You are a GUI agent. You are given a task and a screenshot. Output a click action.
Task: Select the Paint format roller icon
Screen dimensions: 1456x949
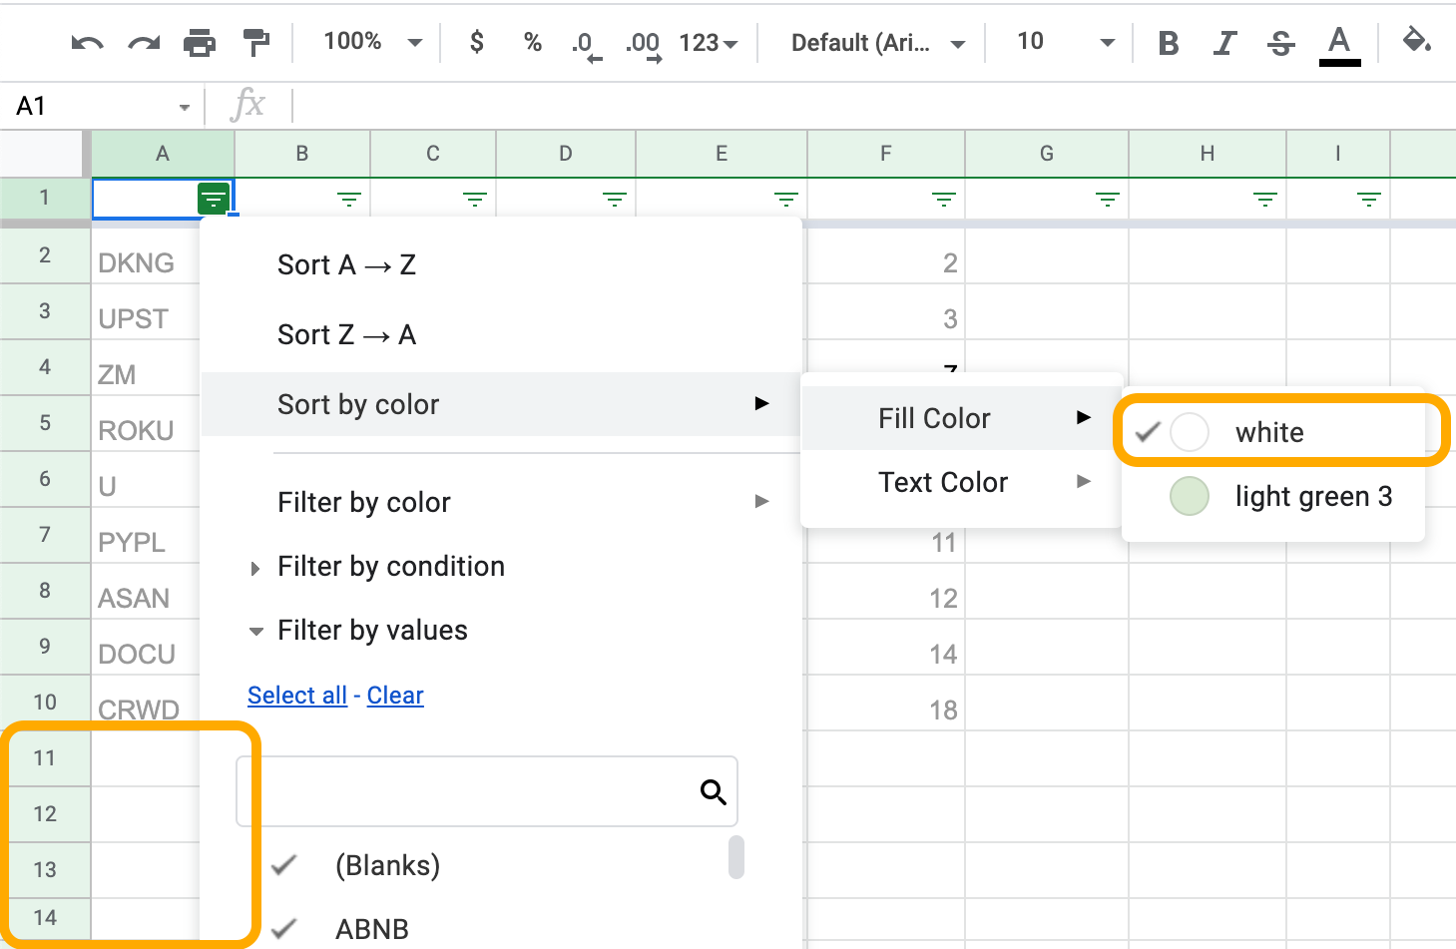click(x=256, y=43)
